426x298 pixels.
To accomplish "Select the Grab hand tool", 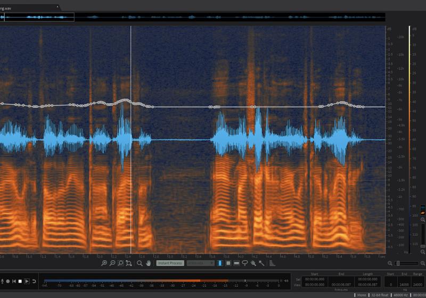I will pyautogui.click(x=149, y=263).
